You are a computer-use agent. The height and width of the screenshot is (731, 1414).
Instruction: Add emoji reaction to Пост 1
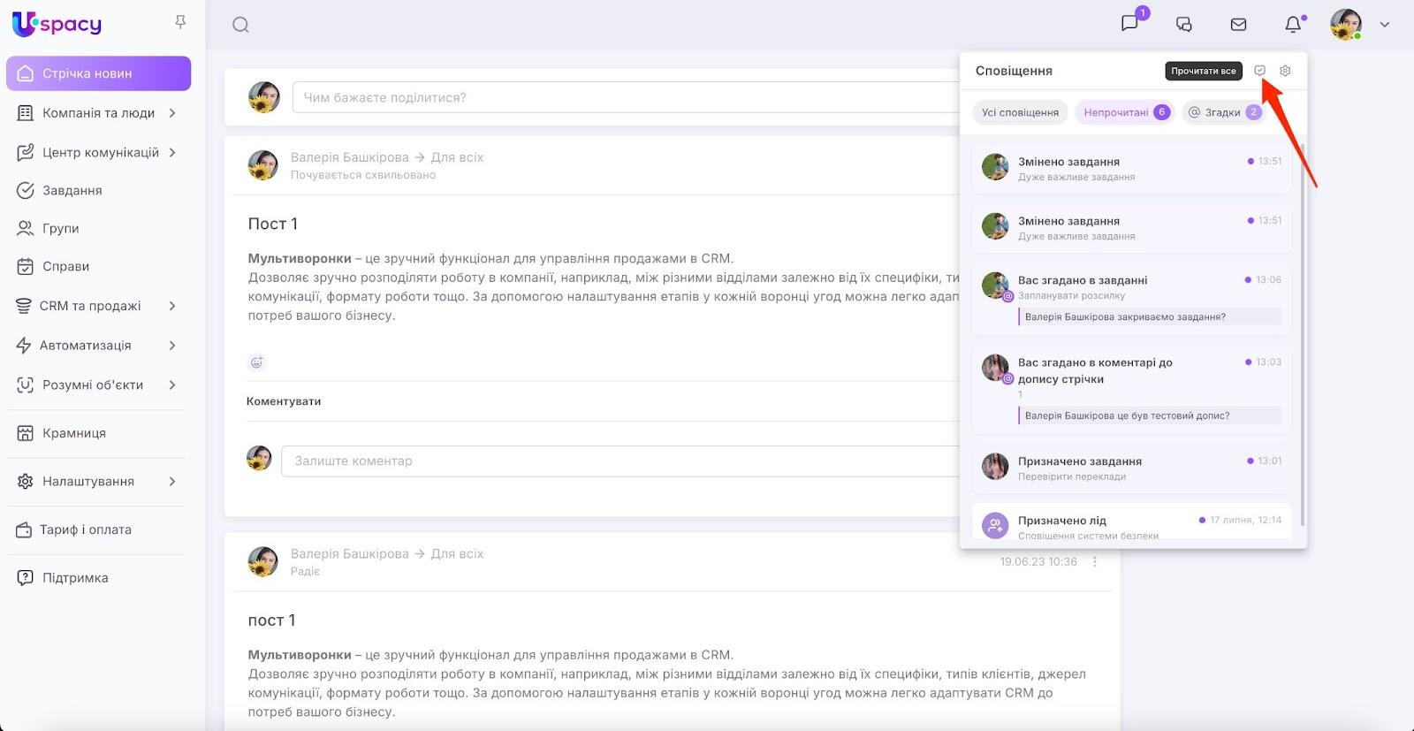(257, 362)
